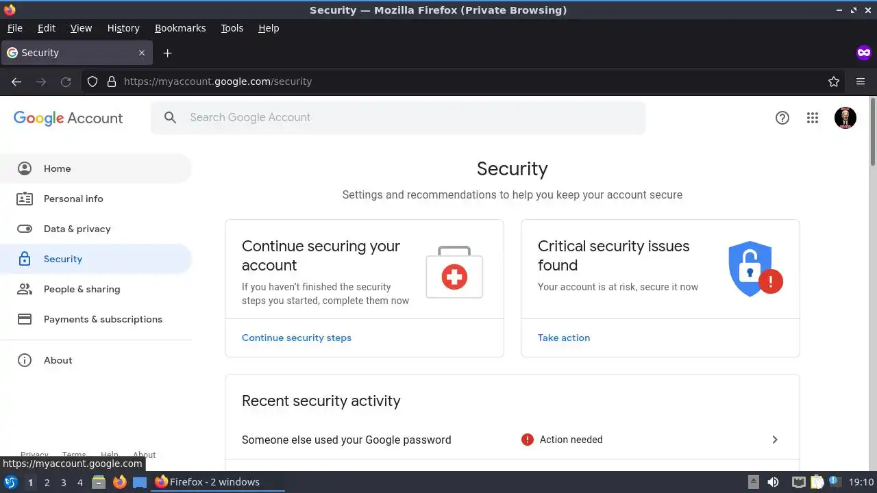Open the Bookmarks menu

pos(180,28)
